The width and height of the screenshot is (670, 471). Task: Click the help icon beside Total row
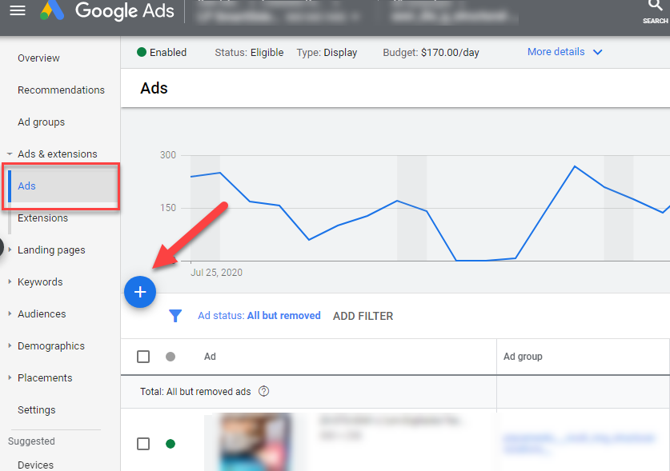click(264, 392)
